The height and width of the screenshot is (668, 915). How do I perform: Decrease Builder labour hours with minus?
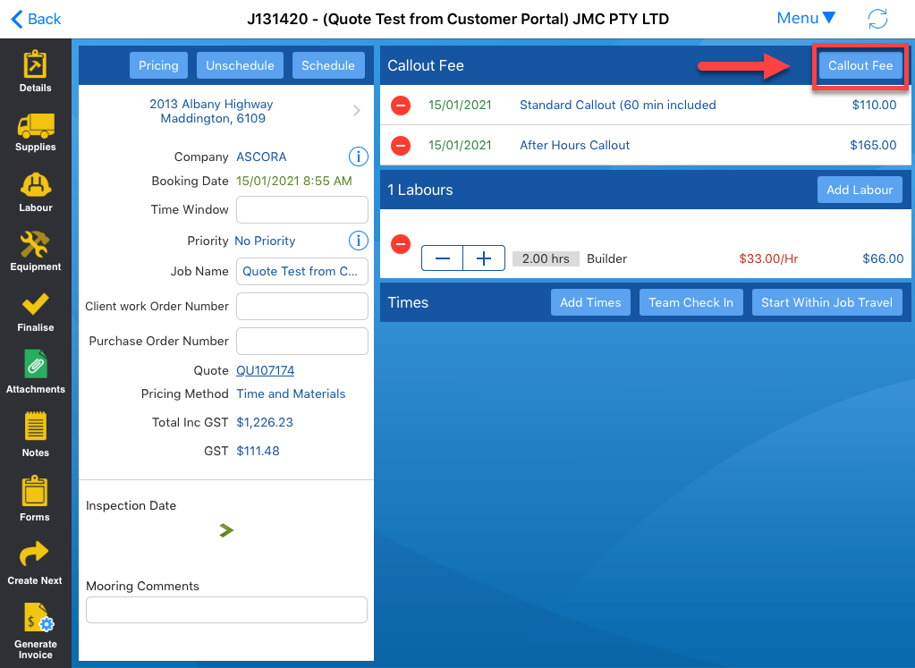[442, 258]
